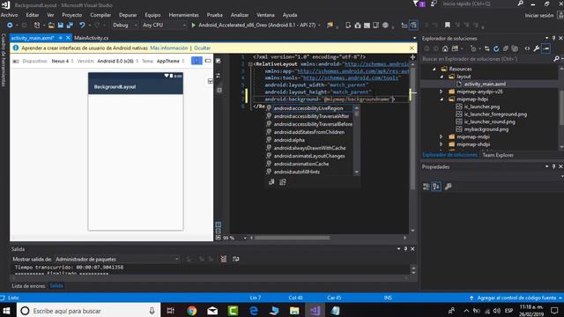Open File Explorer from the taskbar
Image resolution: width=564 pixels, height=317 pixels.
(x=294, y=311)
